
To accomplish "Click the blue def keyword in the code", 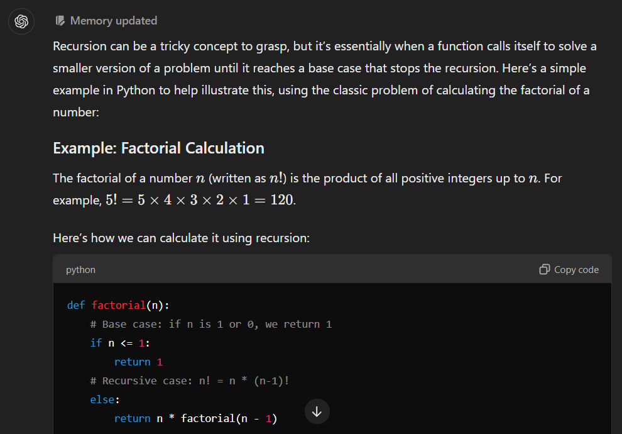I will click(75, 305).
